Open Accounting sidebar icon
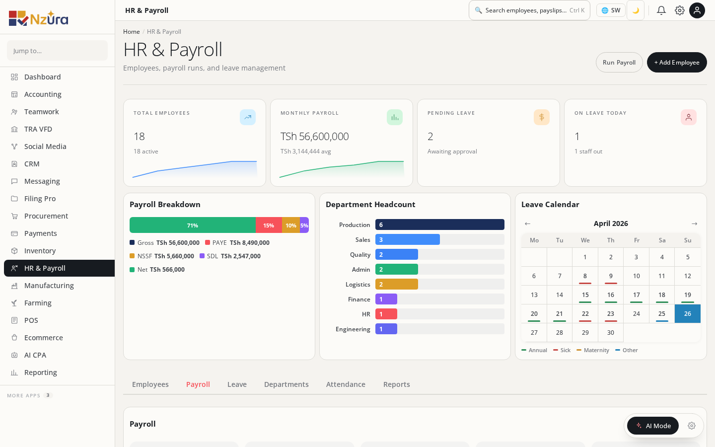Viewport: 715px width, 447px height. click(x=14, y=94)
